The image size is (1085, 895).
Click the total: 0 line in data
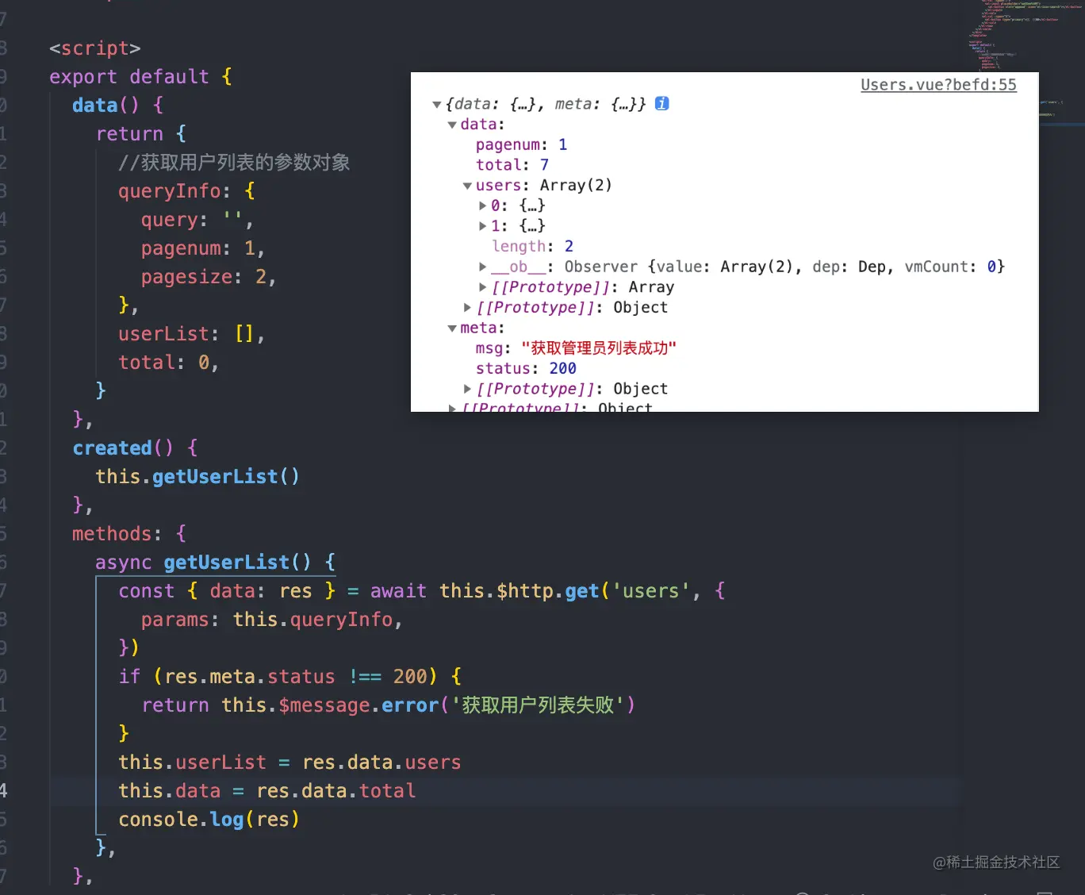point(168,363)
